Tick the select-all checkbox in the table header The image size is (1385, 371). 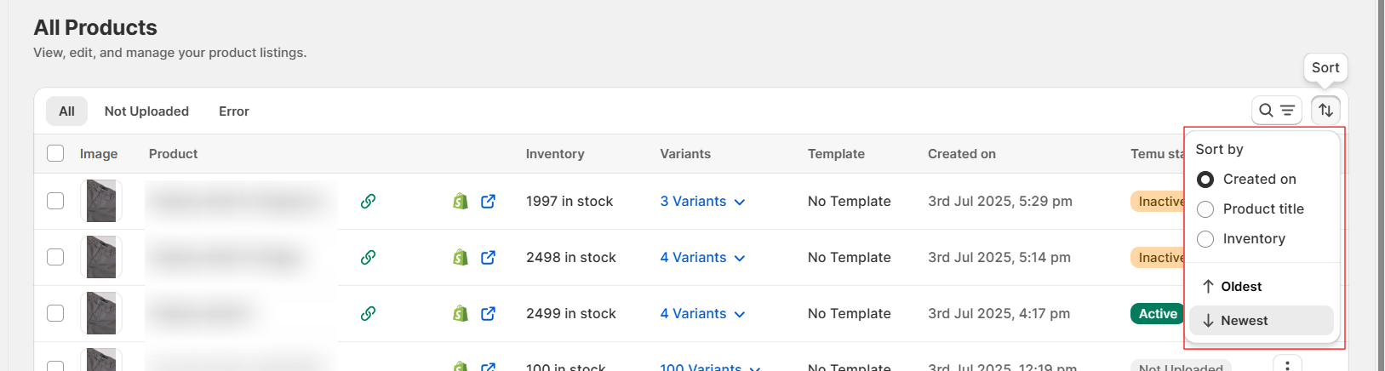tap(55, 153)
